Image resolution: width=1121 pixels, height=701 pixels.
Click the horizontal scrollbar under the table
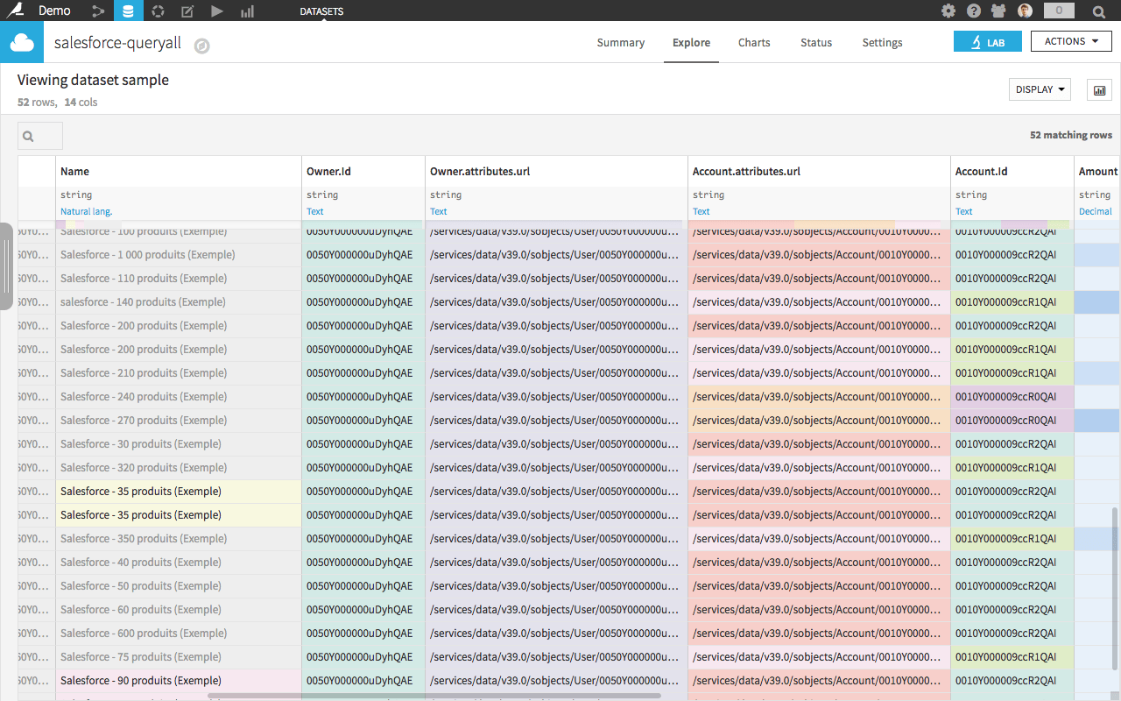tap(434, 697)
